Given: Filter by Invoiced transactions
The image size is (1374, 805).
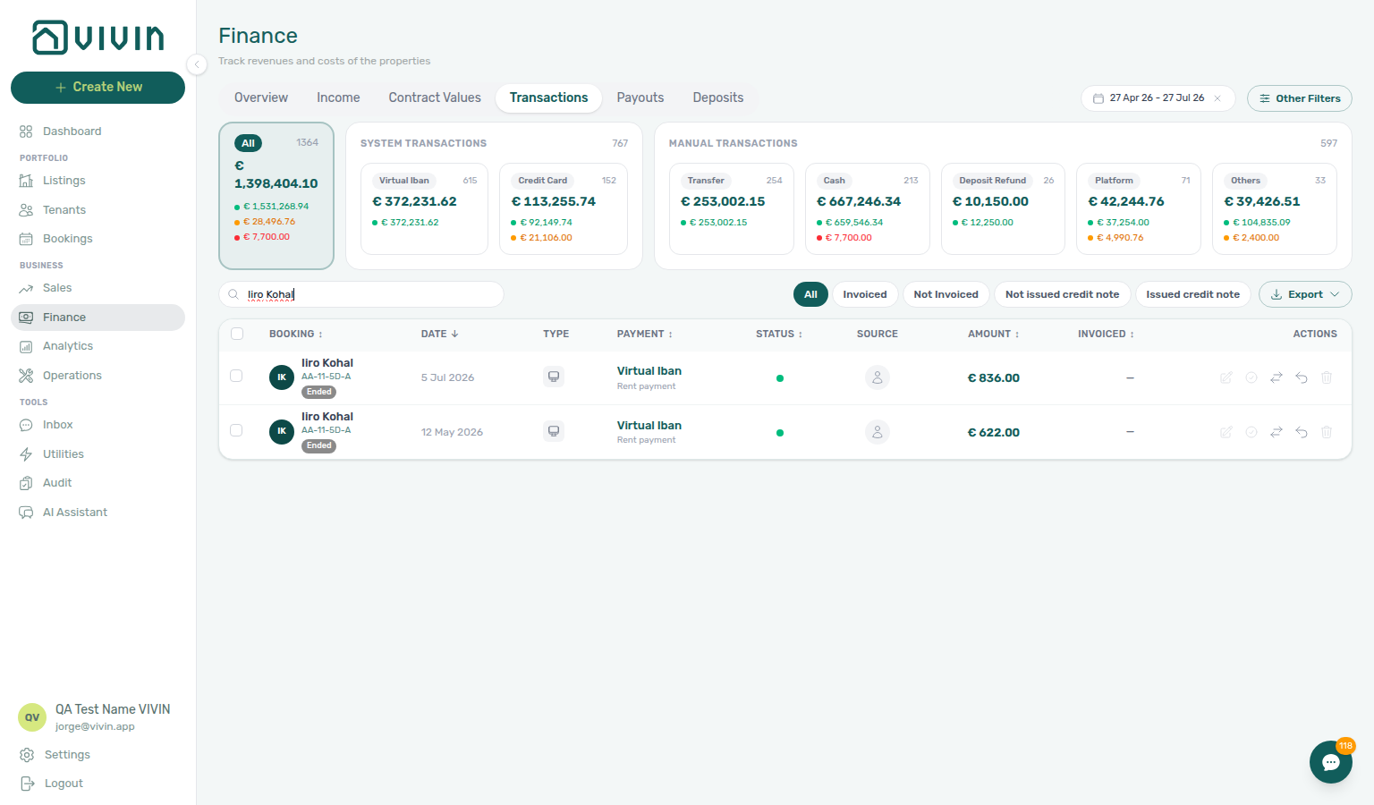Looking at the screenshot, I should pos(865,294).
